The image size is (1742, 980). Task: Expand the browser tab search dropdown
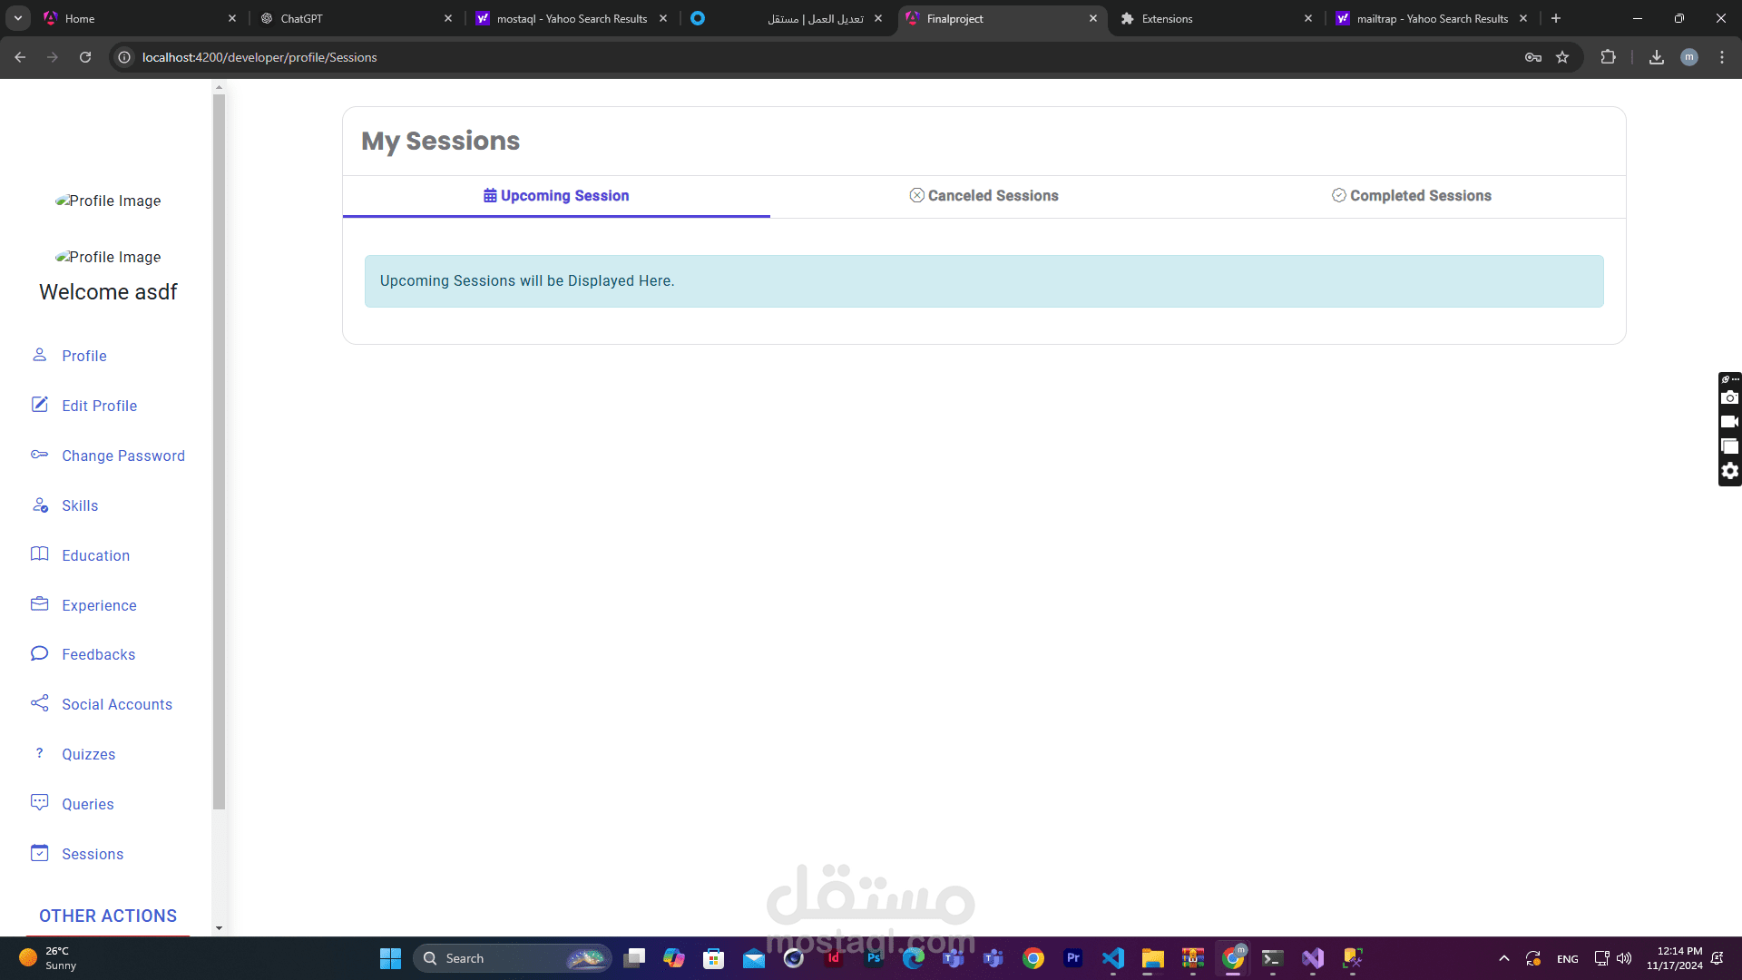[x=17, y=18]
